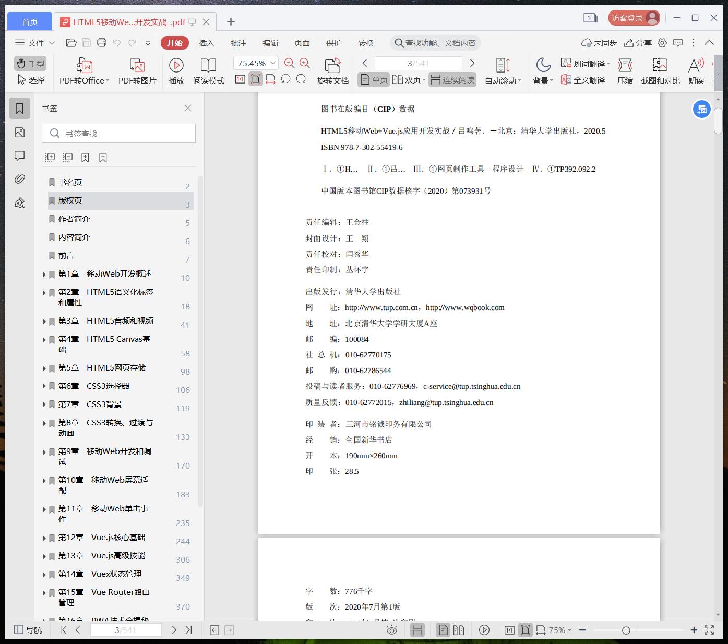Switch to the 页面 ribbon tab
Image resolution: width=728 pixels, height=644 pixels.
(302, 43)
